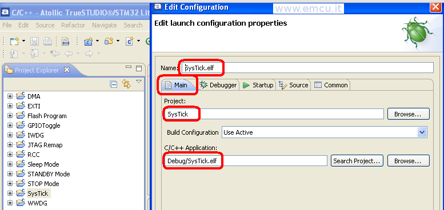Open the Navigate menu
This screenshot has height=210, width=444.
coord(105,25)
